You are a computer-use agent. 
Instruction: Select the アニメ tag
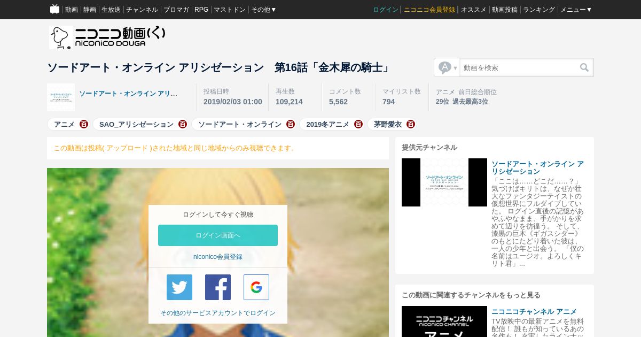(64, 124)
